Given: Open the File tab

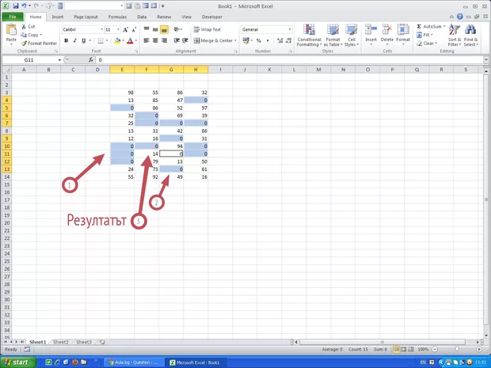Looking at the screenshot, I should coord(13,17).
